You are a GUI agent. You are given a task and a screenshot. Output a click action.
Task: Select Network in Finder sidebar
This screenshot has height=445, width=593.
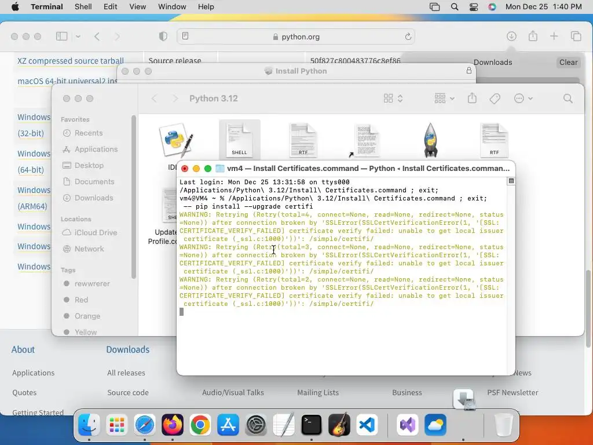click(89, 249)
